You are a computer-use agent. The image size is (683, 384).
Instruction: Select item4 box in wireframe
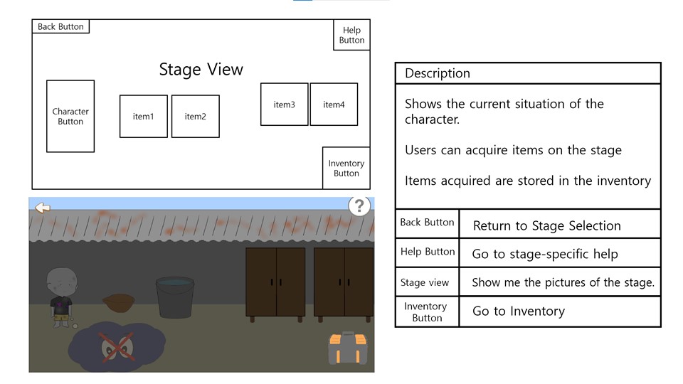[x=334, y=105]
